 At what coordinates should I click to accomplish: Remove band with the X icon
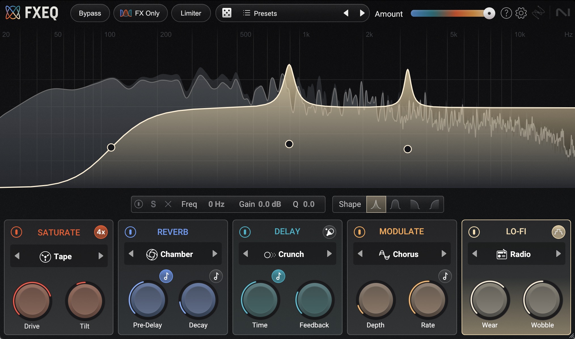168,204
